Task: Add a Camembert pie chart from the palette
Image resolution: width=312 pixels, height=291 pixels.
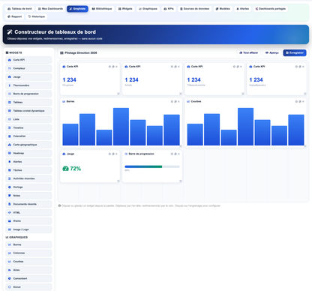Action: (28, 278)
